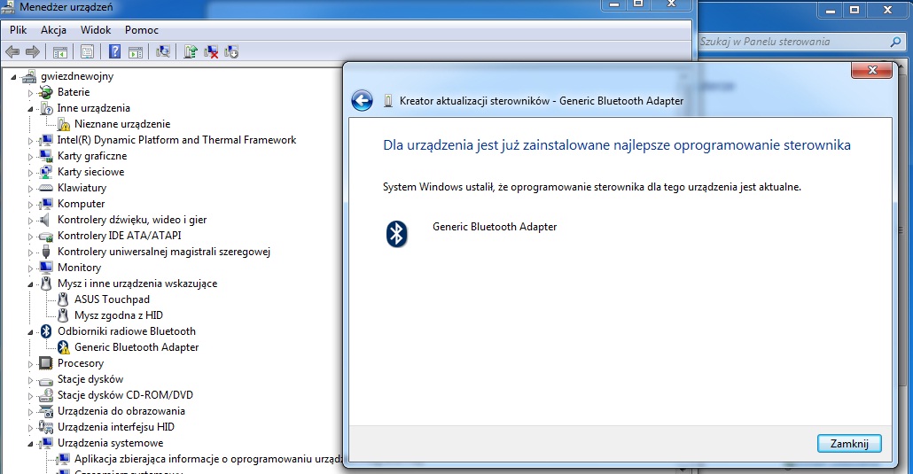Click the Update driver software toolbar icon
The image size is (913, 474).
[x=191, y=51]
